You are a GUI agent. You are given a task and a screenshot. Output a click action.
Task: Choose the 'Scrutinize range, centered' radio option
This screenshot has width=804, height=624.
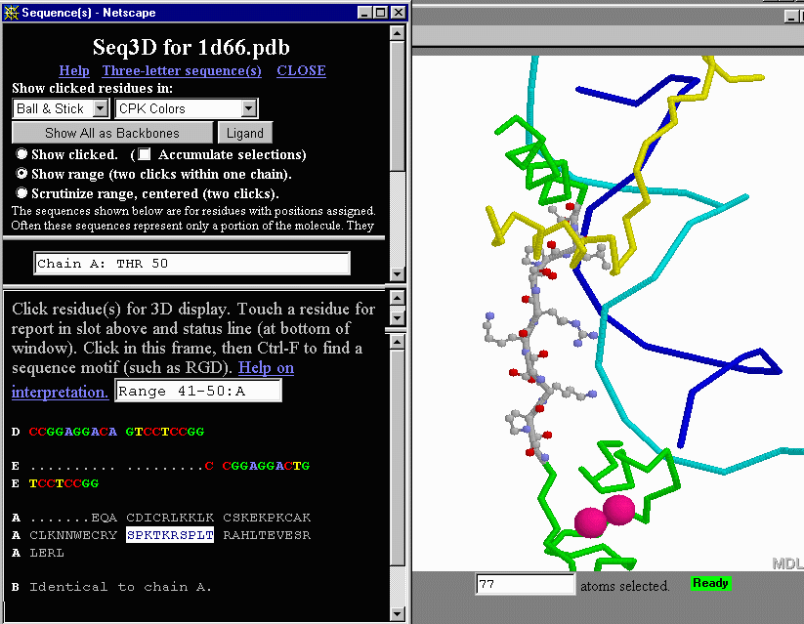21,193
